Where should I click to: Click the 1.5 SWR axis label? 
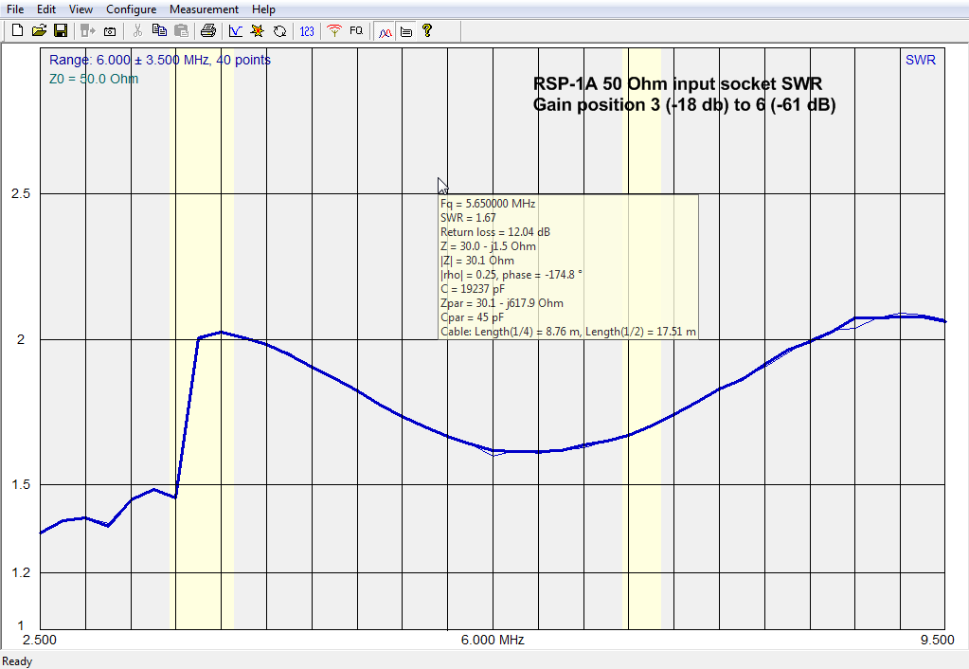21,485
